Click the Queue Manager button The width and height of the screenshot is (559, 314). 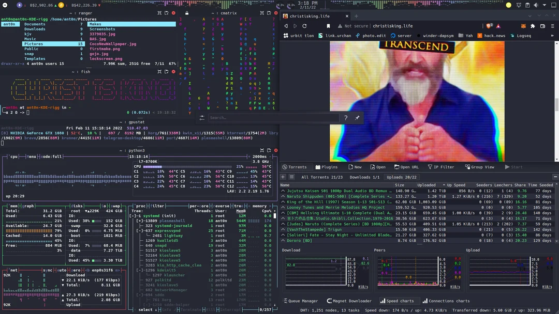pos(301,301)
